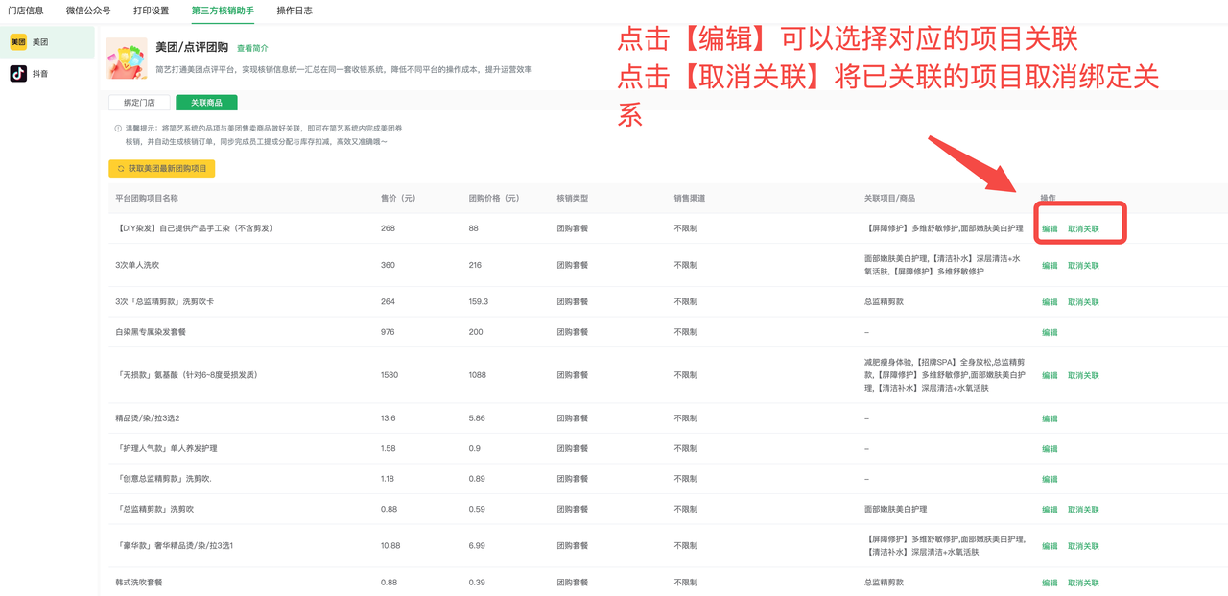Cancel association for 【DIY染发】 item
The width and height of the screenshot is (1228, 596).
point(1083,229)
